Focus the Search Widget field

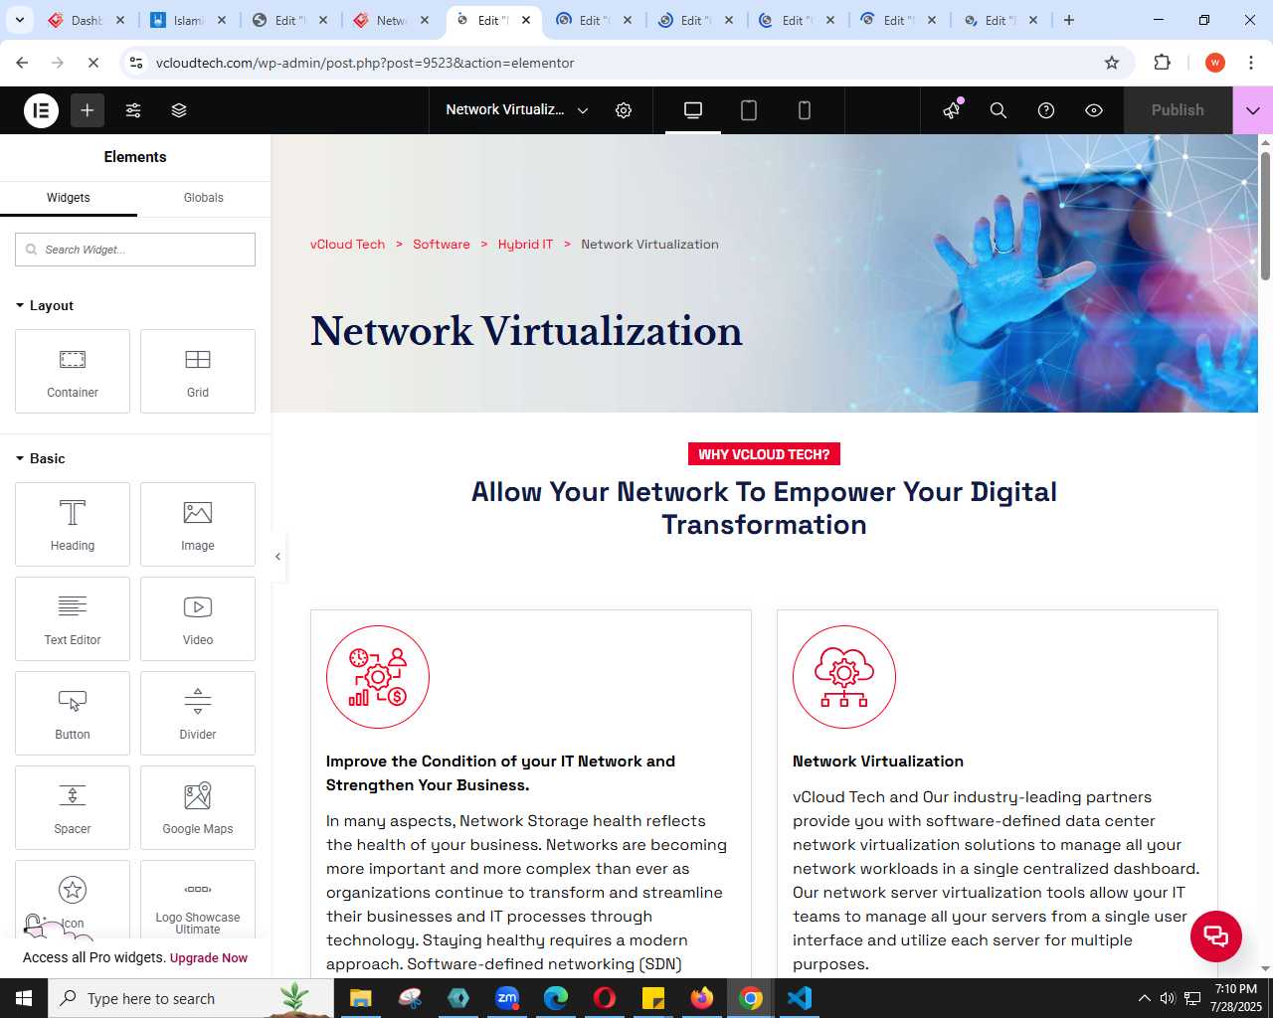coord(135,250)
